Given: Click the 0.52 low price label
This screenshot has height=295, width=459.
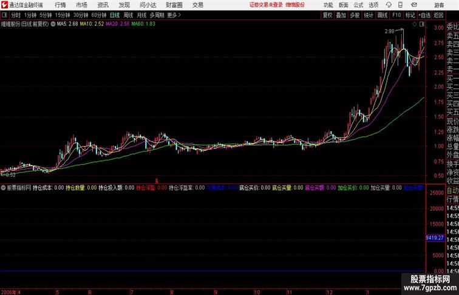Looking at the screenshot, I should click(x=10, y=175).
